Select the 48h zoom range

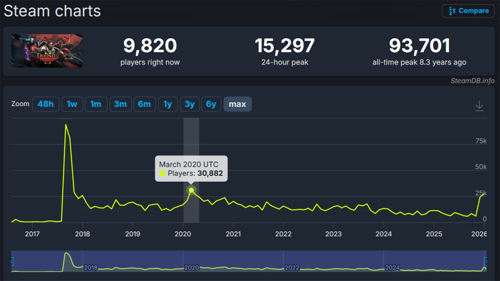pos(46,104)
